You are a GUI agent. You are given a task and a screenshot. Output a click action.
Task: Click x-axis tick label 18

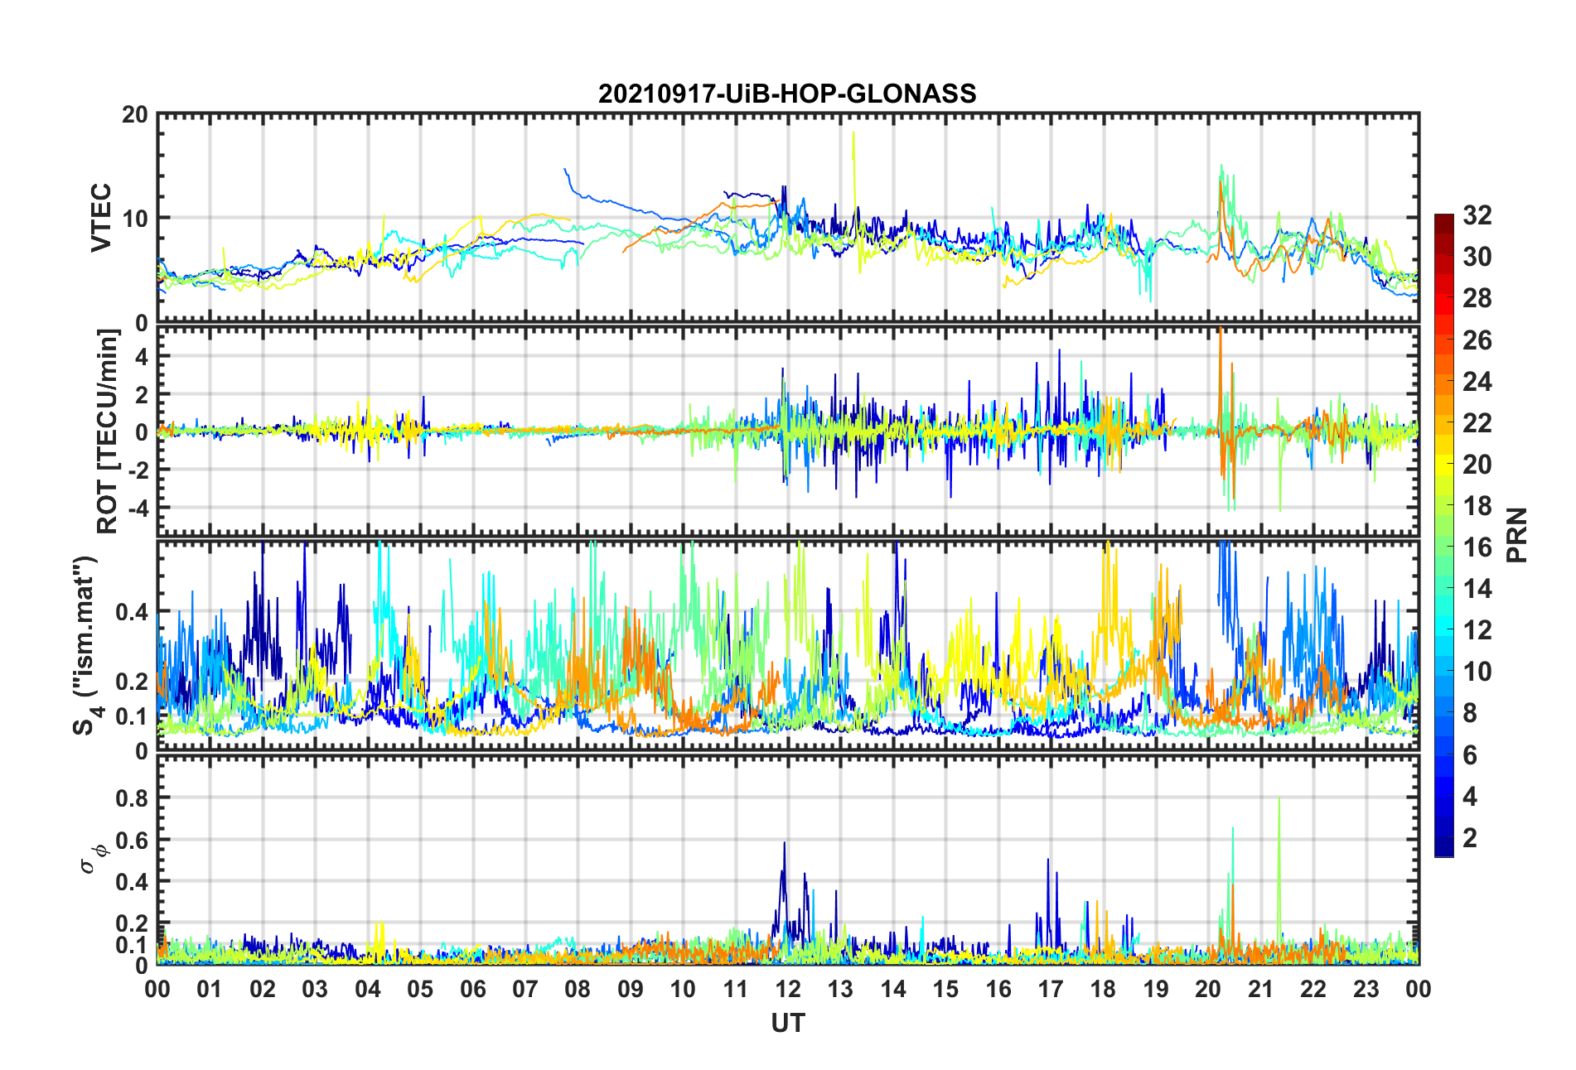[1103, 990]
